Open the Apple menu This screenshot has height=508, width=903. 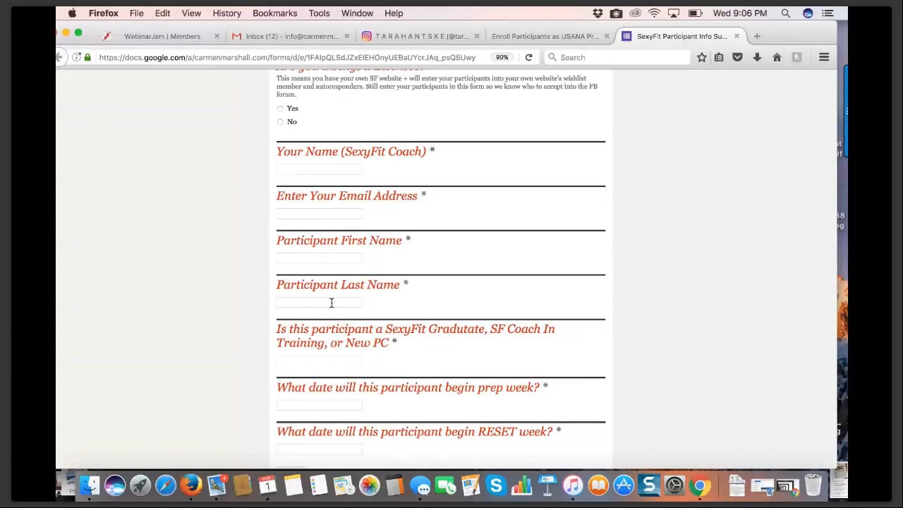pyautogui.click(x=72, y=13)
